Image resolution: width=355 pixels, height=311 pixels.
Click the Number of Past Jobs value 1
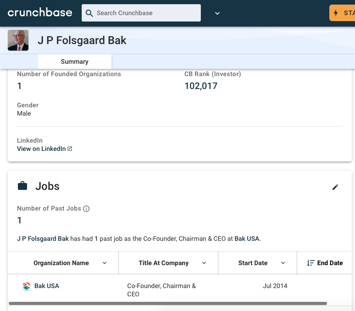click(x=19, y=220)
